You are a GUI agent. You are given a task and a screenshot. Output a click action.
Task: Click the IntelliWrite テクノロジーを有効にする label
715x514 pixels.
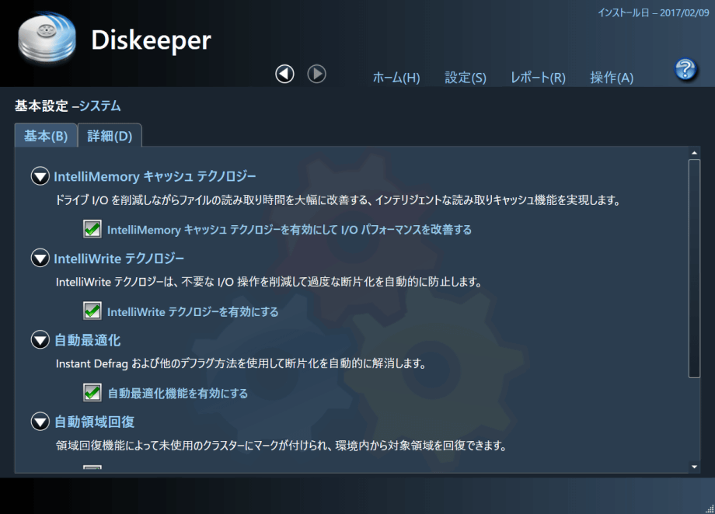[x=193, y=311]
